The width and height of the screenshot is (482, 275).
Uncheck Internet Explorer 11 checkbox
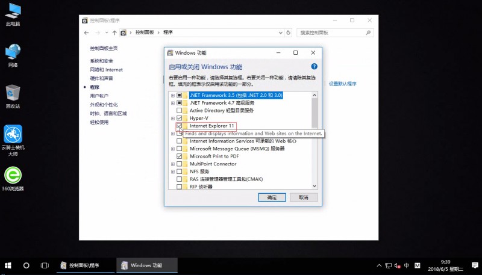pyautogui.click(x=179, y=126)
